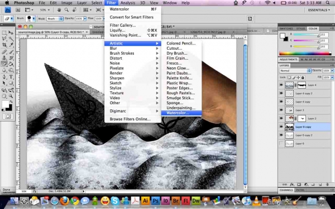335x209 pixels.
Task: Open the Essentials workspace dropdown
Action: point(319,10)
